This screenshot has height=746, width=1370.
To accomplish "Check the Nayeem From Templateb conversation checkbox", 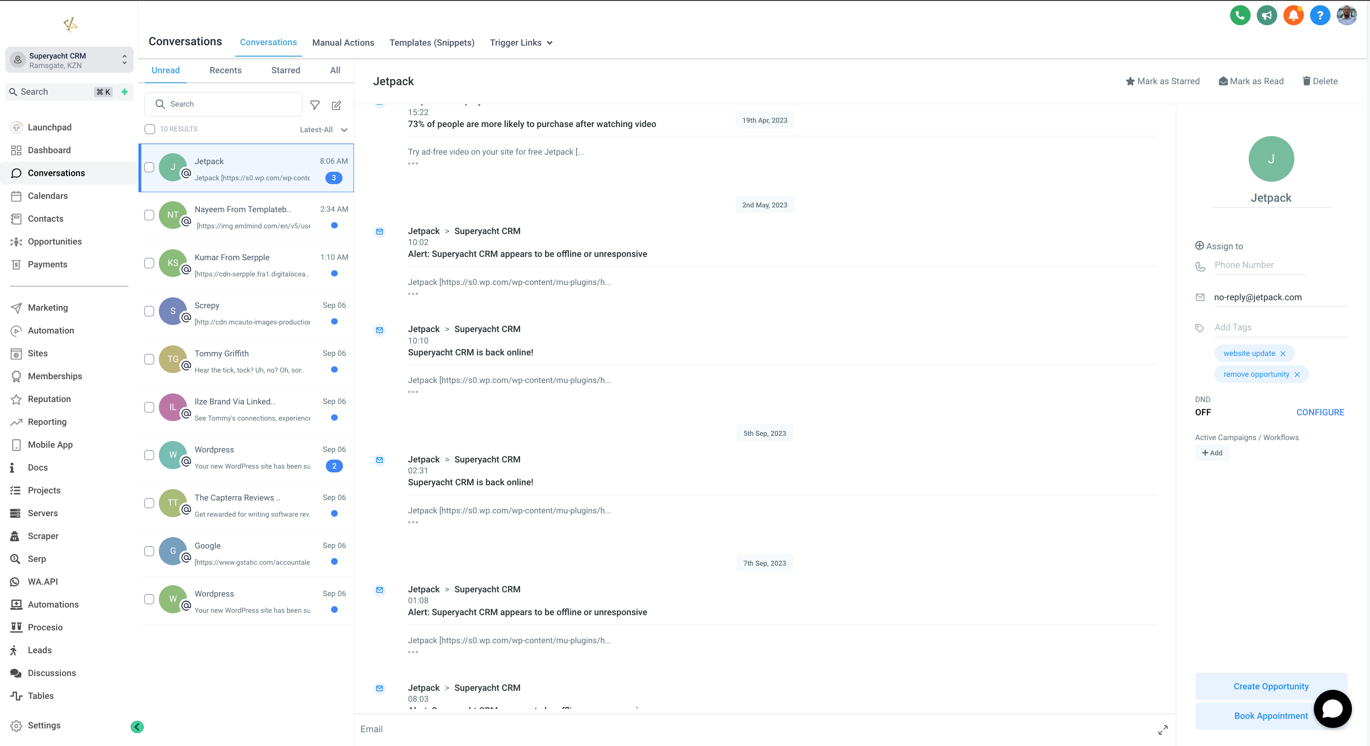I will click(149, 215).
